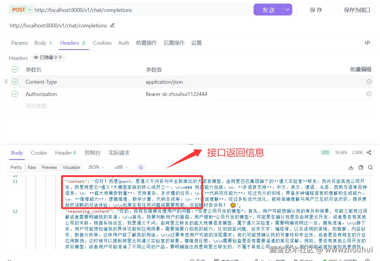This screenshot has height=261, width=380.
Task: Uncheck the Authorization header checkbox
Action: 15,94
